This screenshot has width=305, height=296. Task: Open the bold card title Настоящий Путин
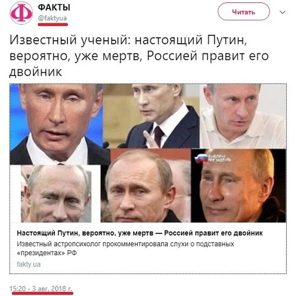coord(139,233)
